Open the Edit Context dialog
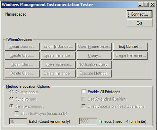Screen dimensions: 157x130 click(130, 46)
